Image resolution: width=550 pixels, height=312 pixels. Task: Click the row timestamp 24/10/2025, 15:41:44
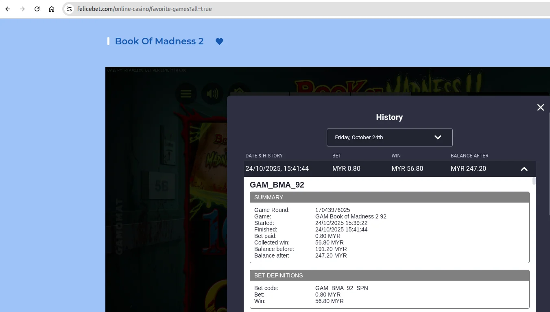pos(277,169)
